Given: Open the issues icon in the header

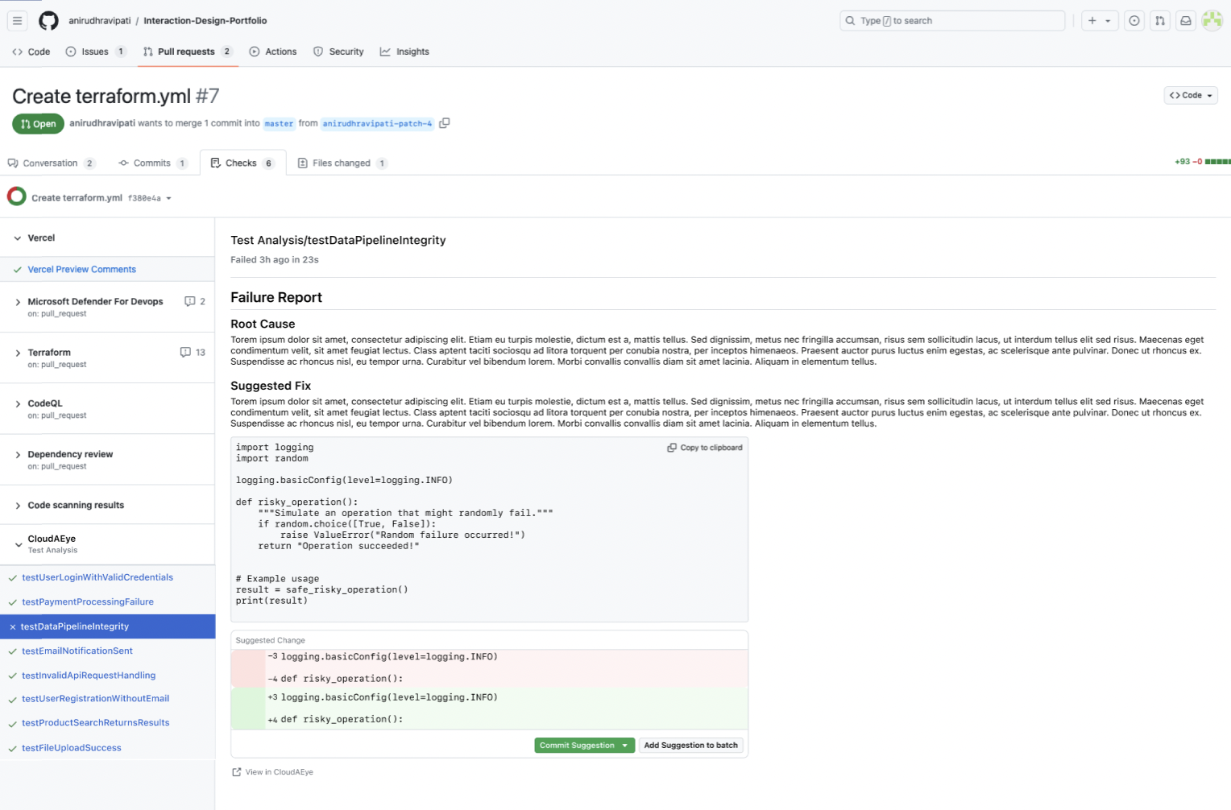Looking at the screenshot, I should [x=1134, y=21].
